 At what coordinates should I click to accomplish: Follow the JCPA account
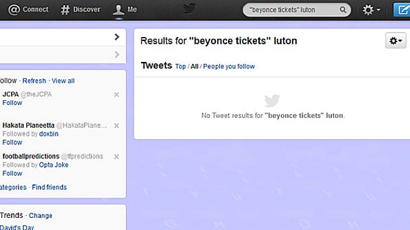pos(12,103)
